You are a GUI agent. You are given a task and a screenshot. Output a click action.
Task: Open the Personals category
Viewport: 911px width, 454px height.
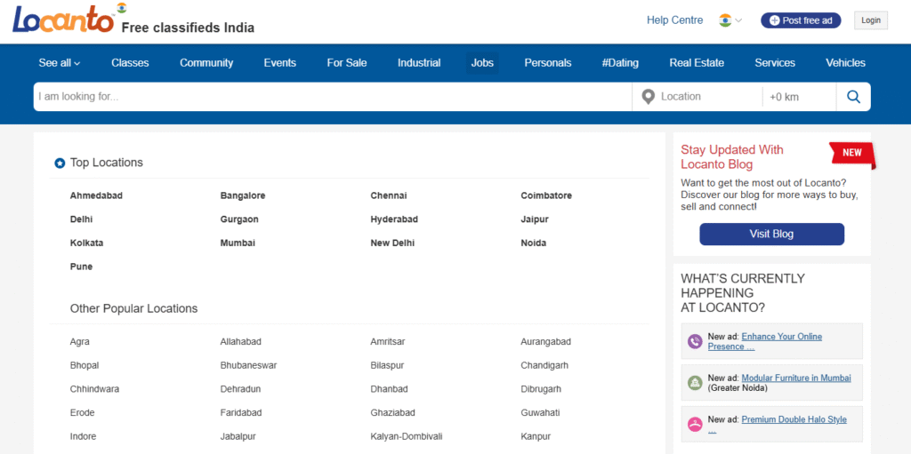pyautogui.click(x=548, y=63)
